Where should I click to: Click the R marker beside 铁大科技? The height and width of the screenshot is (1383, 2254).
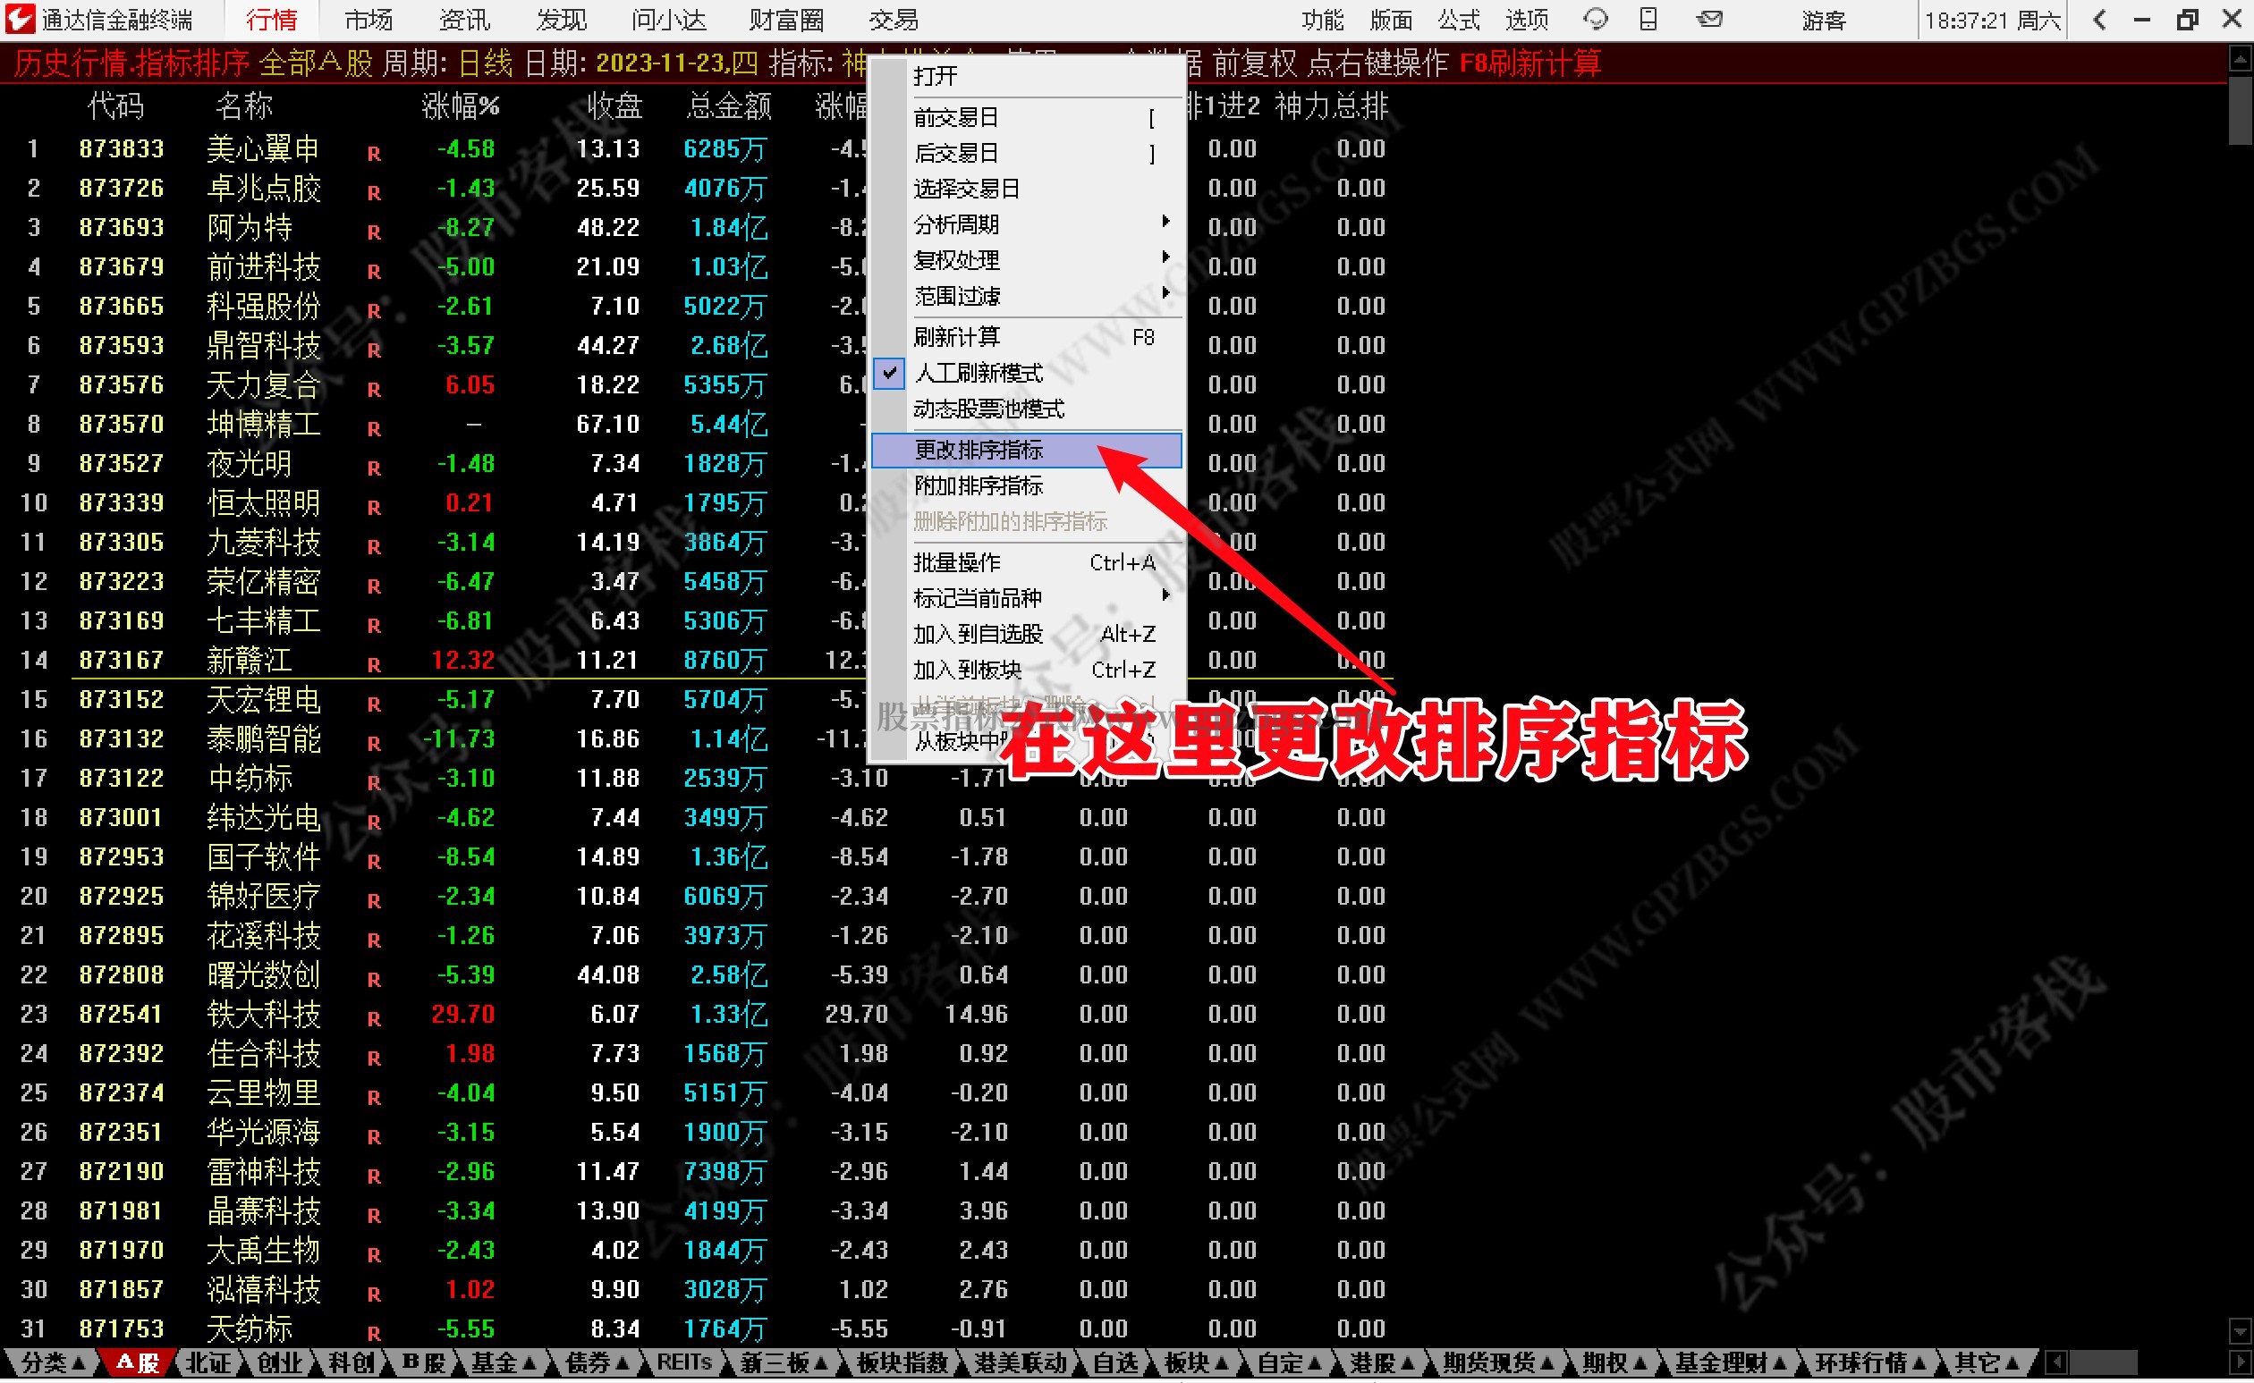pyautogui.click(x=374, y=1019)
